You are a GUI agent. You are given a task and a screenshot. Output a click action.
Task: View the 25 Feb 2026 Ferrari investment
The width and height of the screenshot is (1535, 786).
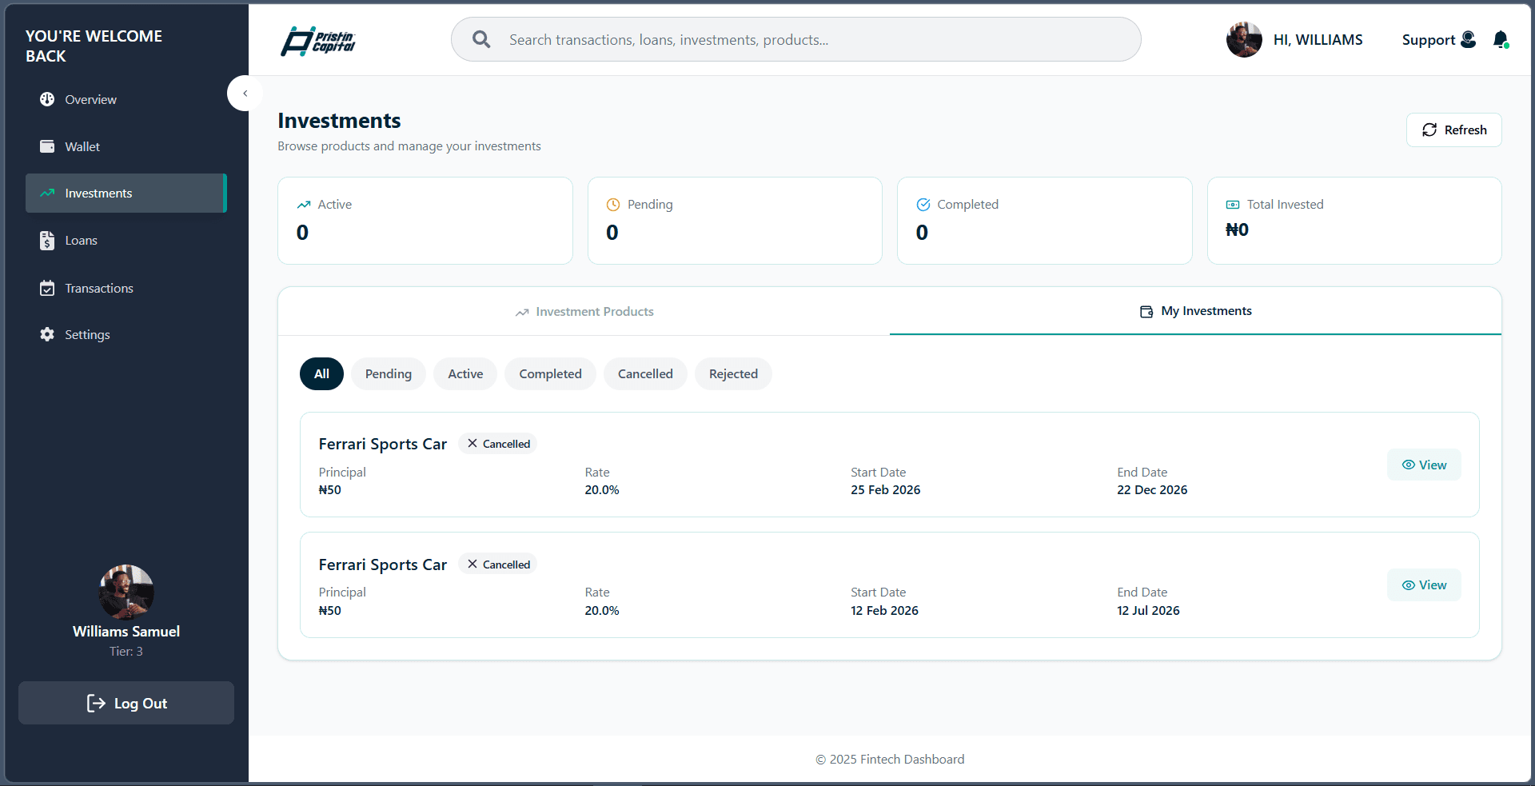(1424, 465)
